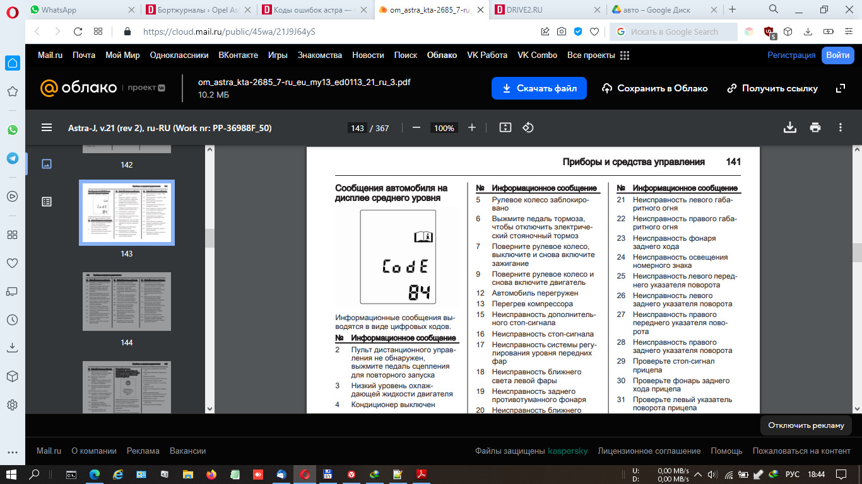Click the fit-to-page icon
Image resolution: width=862 pixels, height=484 pixels.
[x=505, y=127]
